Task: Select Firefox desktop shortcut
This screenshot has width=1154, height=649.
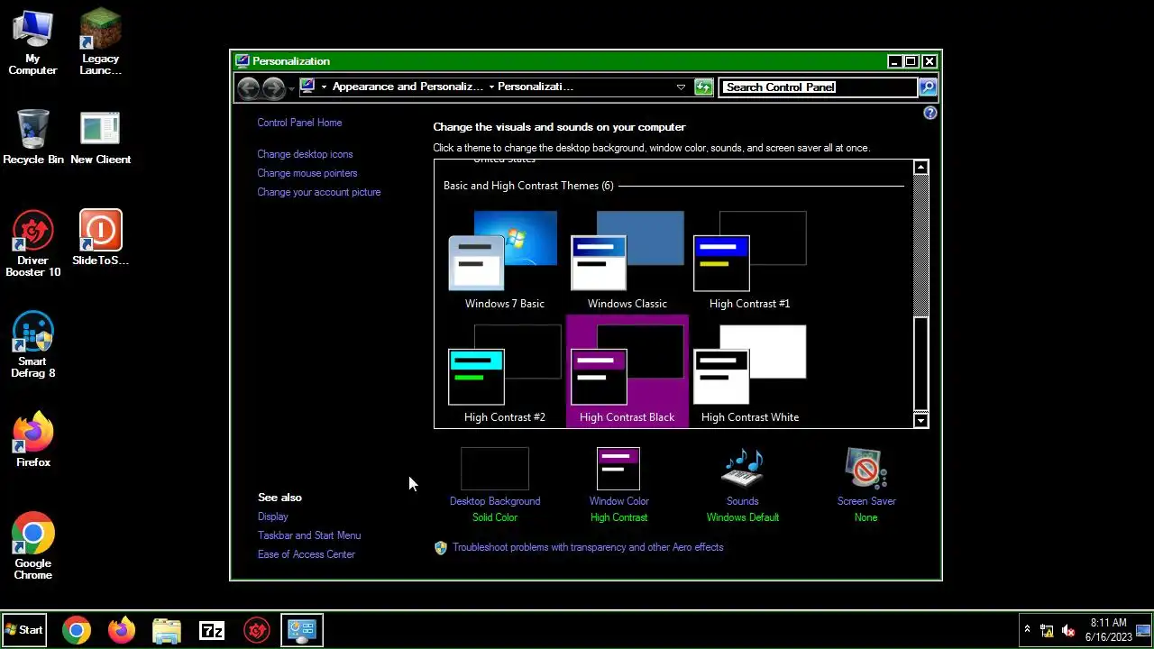Action: [33, 441]
